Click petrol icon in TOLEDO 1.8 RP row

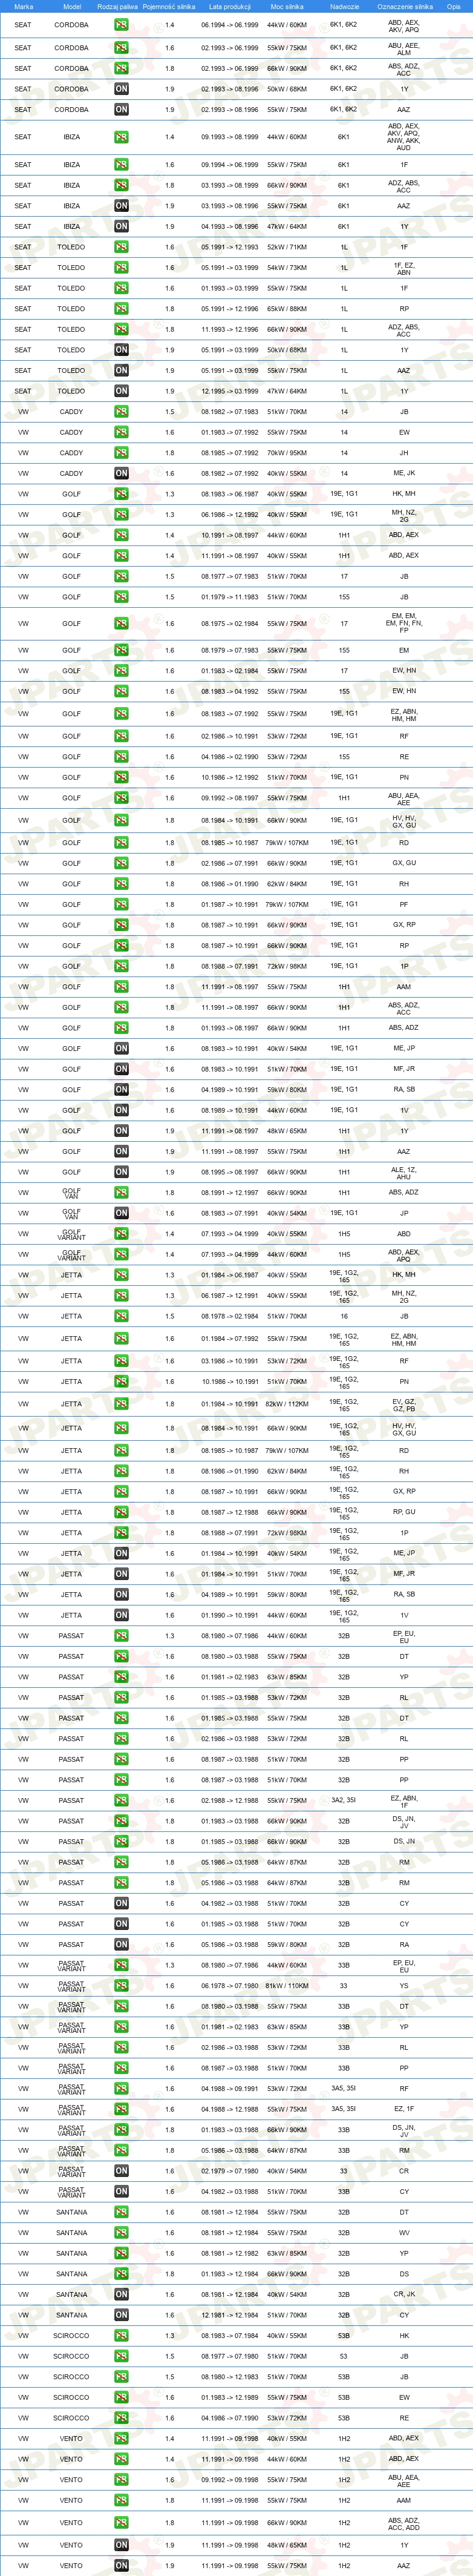click(x=121, y=309)
